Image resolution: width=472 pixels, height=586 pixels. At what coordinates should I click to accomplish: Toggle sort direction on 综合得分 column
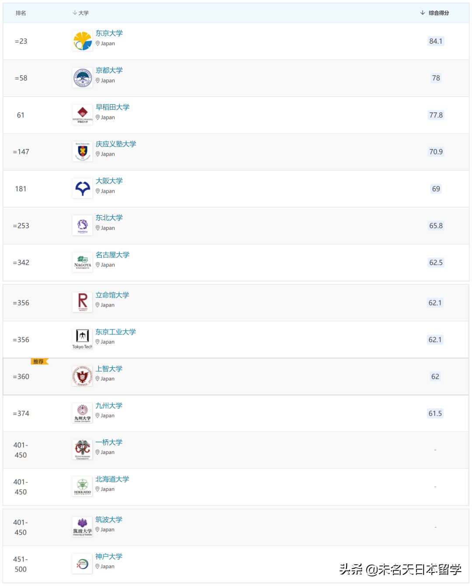(422, 13)
